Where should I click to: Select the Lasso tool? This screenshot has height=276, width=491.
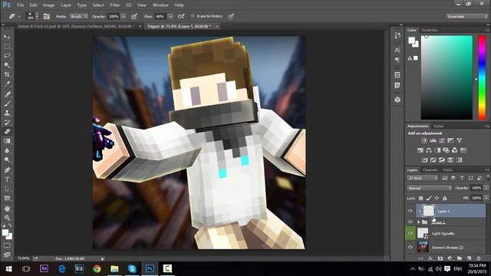click(7, 56)
